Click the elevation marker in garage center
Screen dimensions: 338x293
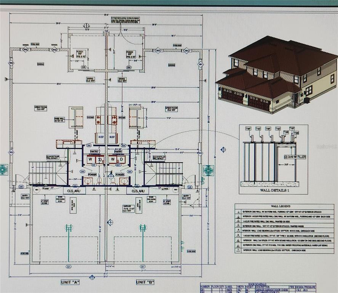pyautogui.click(x=110, y=222)
